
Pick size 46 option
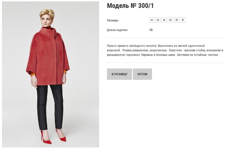pos(164,20)
